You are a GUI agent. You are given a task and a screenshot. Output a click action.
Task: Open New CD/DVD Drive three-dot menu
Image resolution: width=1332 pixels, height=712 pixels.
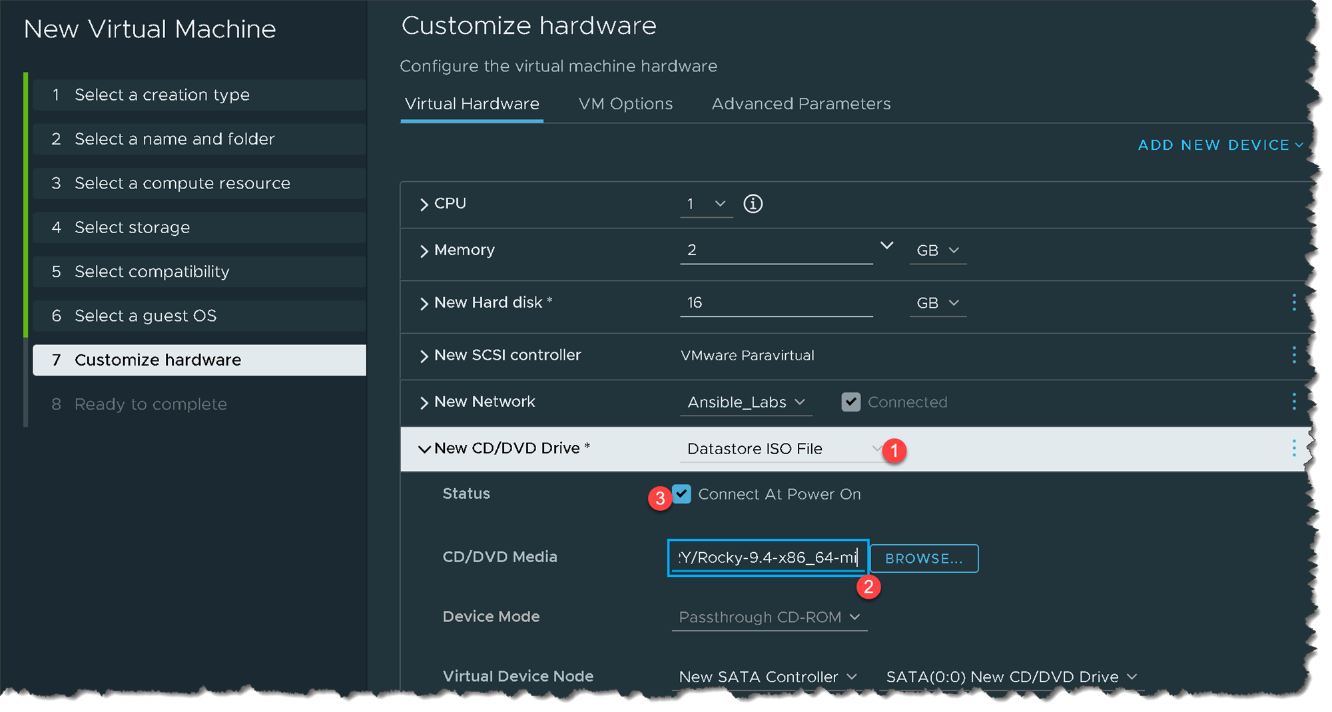pos(1293,448)
